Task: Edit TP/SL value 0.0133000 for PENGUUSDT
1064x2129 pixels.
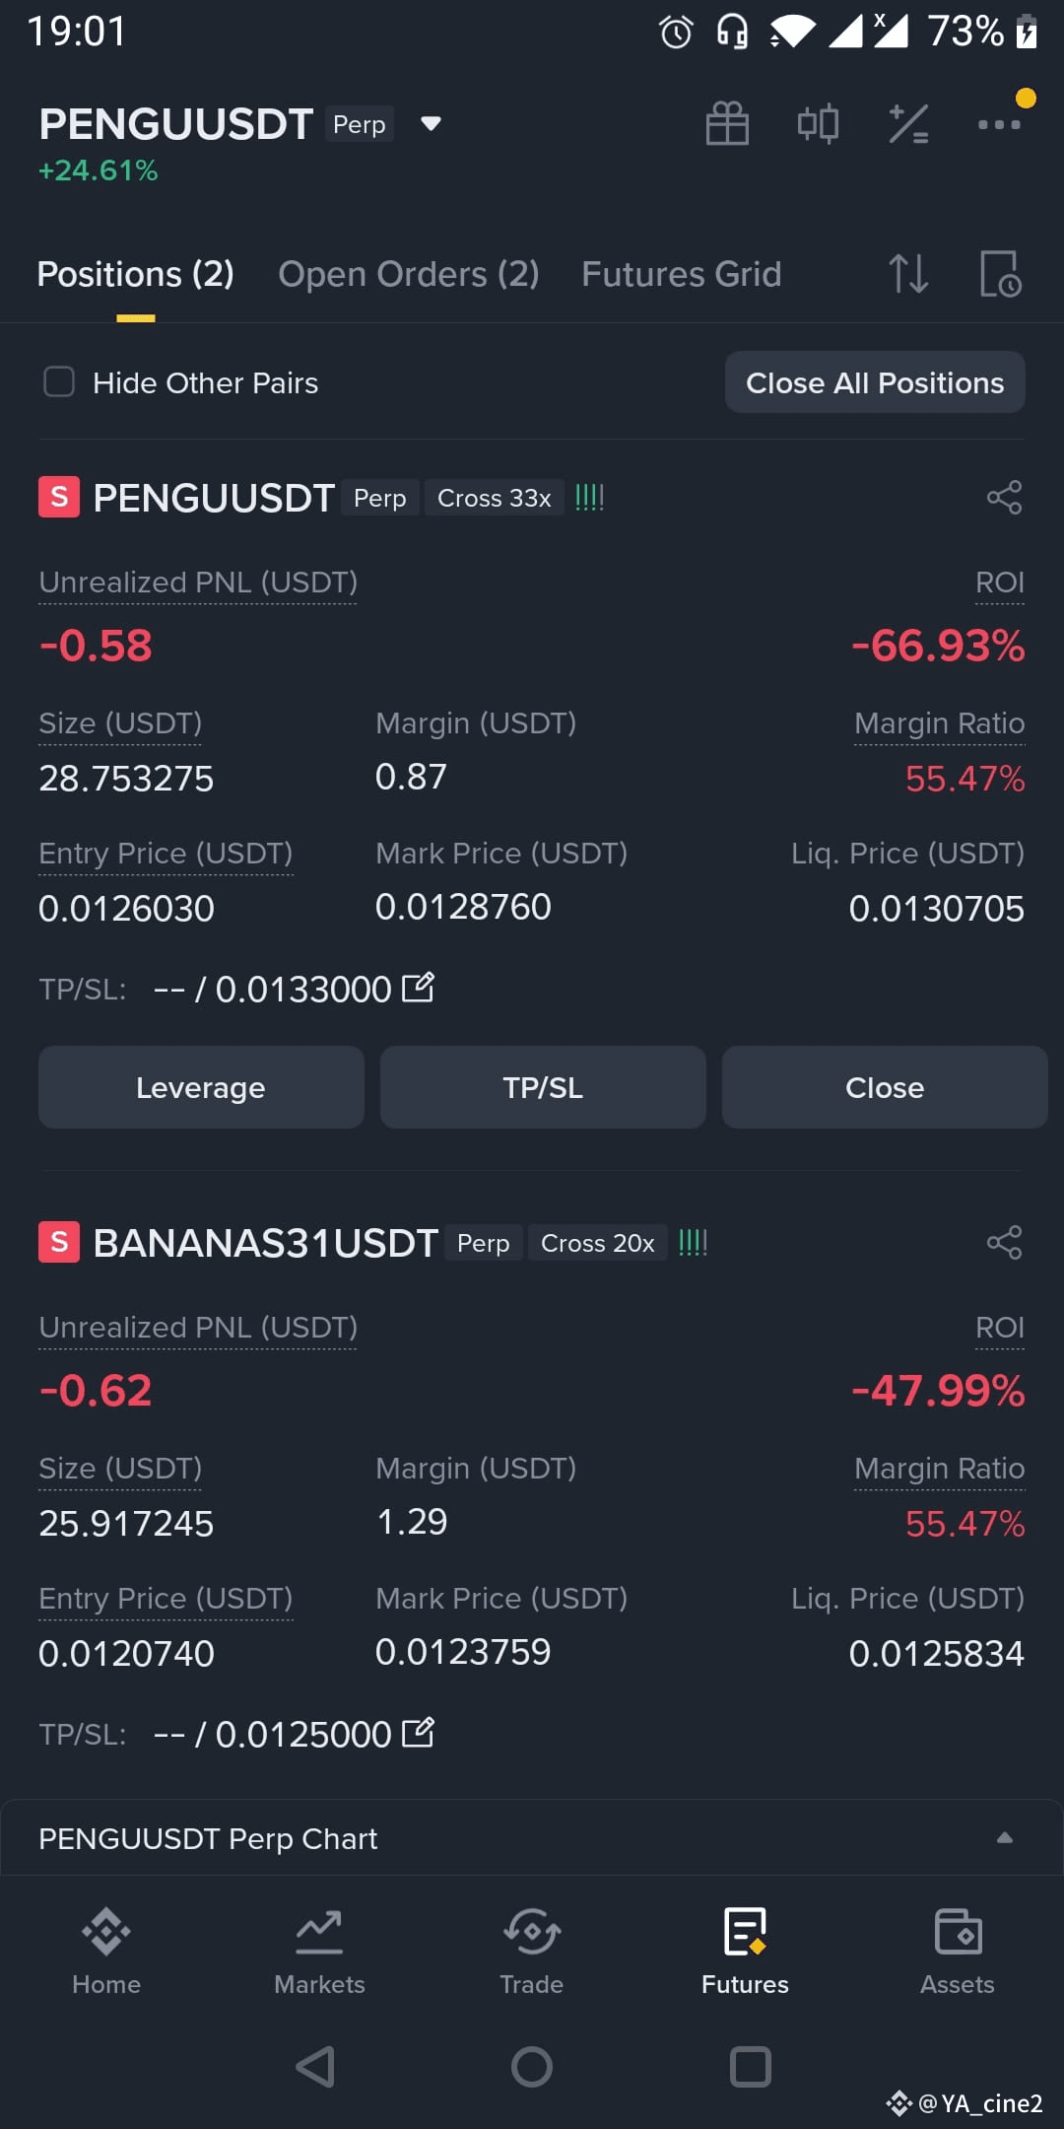Action: [x=418, y=988]
